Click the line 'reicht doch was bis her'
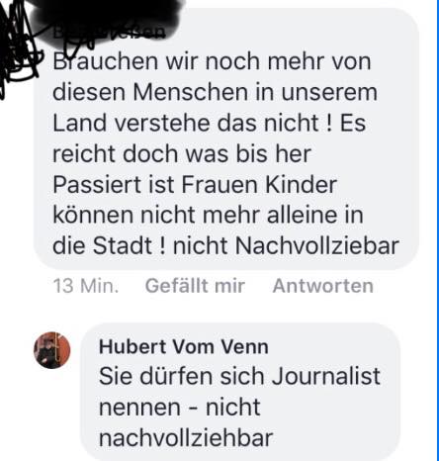Image resolution: width=439 pixels, height=461 pixels. click(x=182, y=153)
